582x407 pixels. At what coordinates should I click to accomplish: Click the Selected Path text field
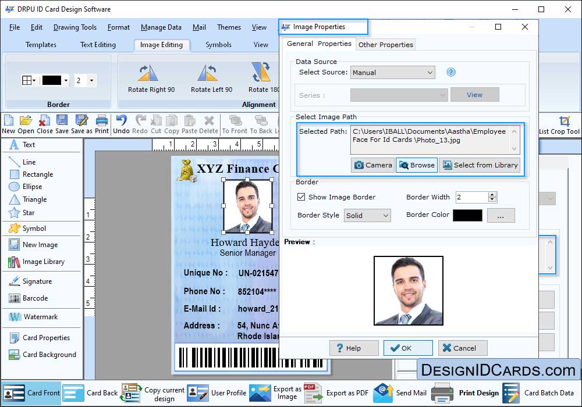tap(431, 140)
